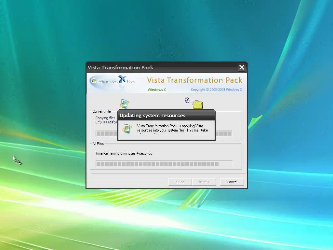Click the All Files progress bar
Viewport: 333px width, 250px height.
click(164, 164)
